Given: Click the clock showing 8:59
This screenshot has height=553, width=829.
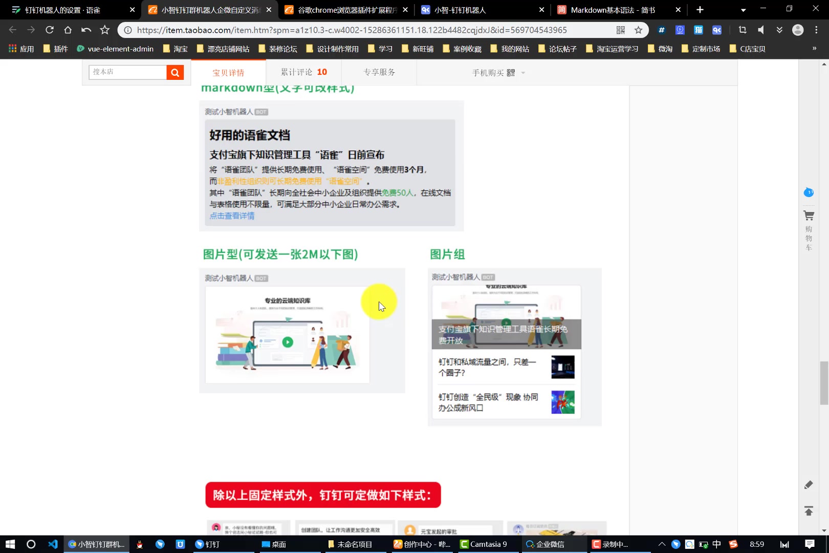Looking at the screenshot, I should pos(757,544).
